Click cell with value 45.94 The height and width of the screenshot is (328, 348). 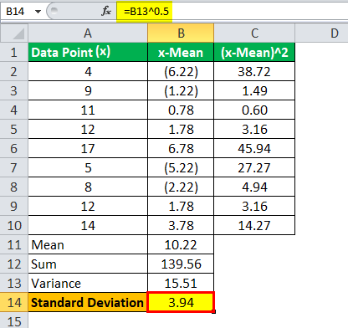point(254,148)
